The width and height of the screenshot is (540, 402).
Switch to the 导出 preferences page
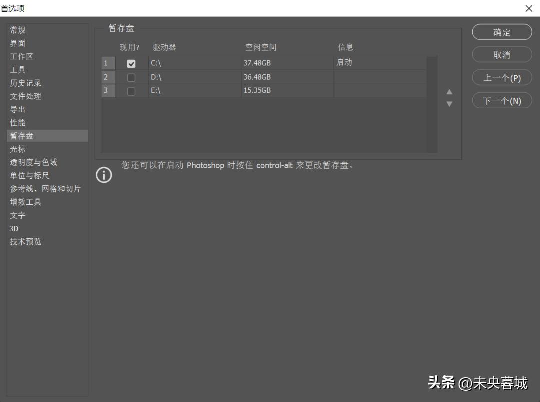tap(17, 109)
